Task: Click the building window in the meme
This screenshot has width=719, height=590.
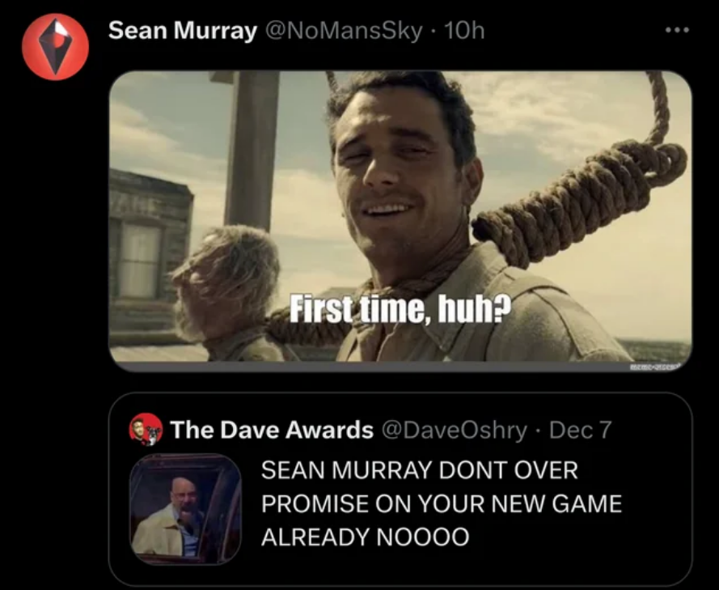Action: click(x=139, y=260)
